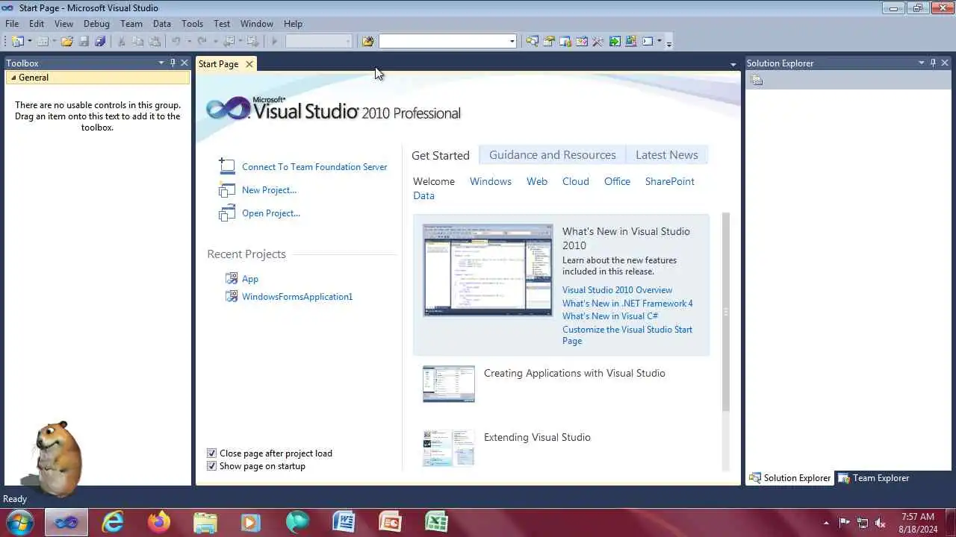956x537 pixels.
Task: Open Solution Explorer via toolbar icon
Action: point(532,41)
